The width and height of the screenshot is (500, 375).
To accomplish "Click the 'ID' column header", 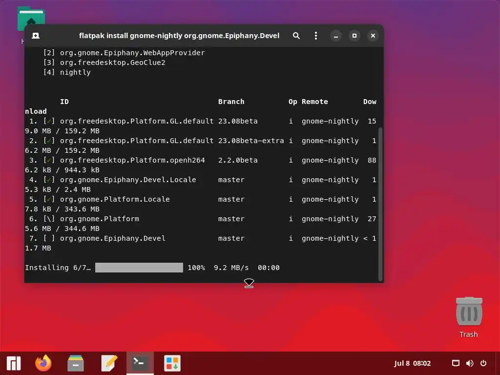I will click(x=64, y=102).
